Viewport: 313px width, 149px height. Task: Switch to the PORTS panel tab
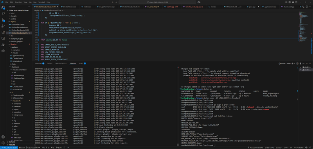click(x=82, y=63)
